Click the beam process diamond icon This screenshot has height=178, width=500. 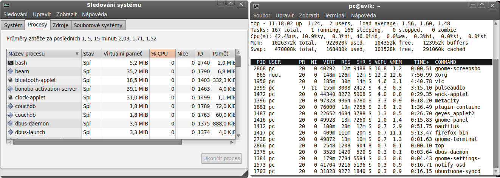point(11,71)
